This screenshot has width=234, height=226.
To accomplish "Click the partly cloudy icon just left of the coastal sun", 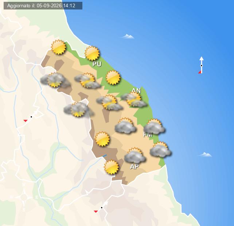I will coord(87,81).
